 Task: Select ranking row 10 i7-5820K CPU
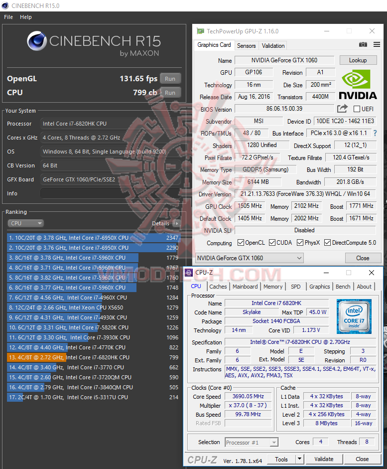(93, 327)
